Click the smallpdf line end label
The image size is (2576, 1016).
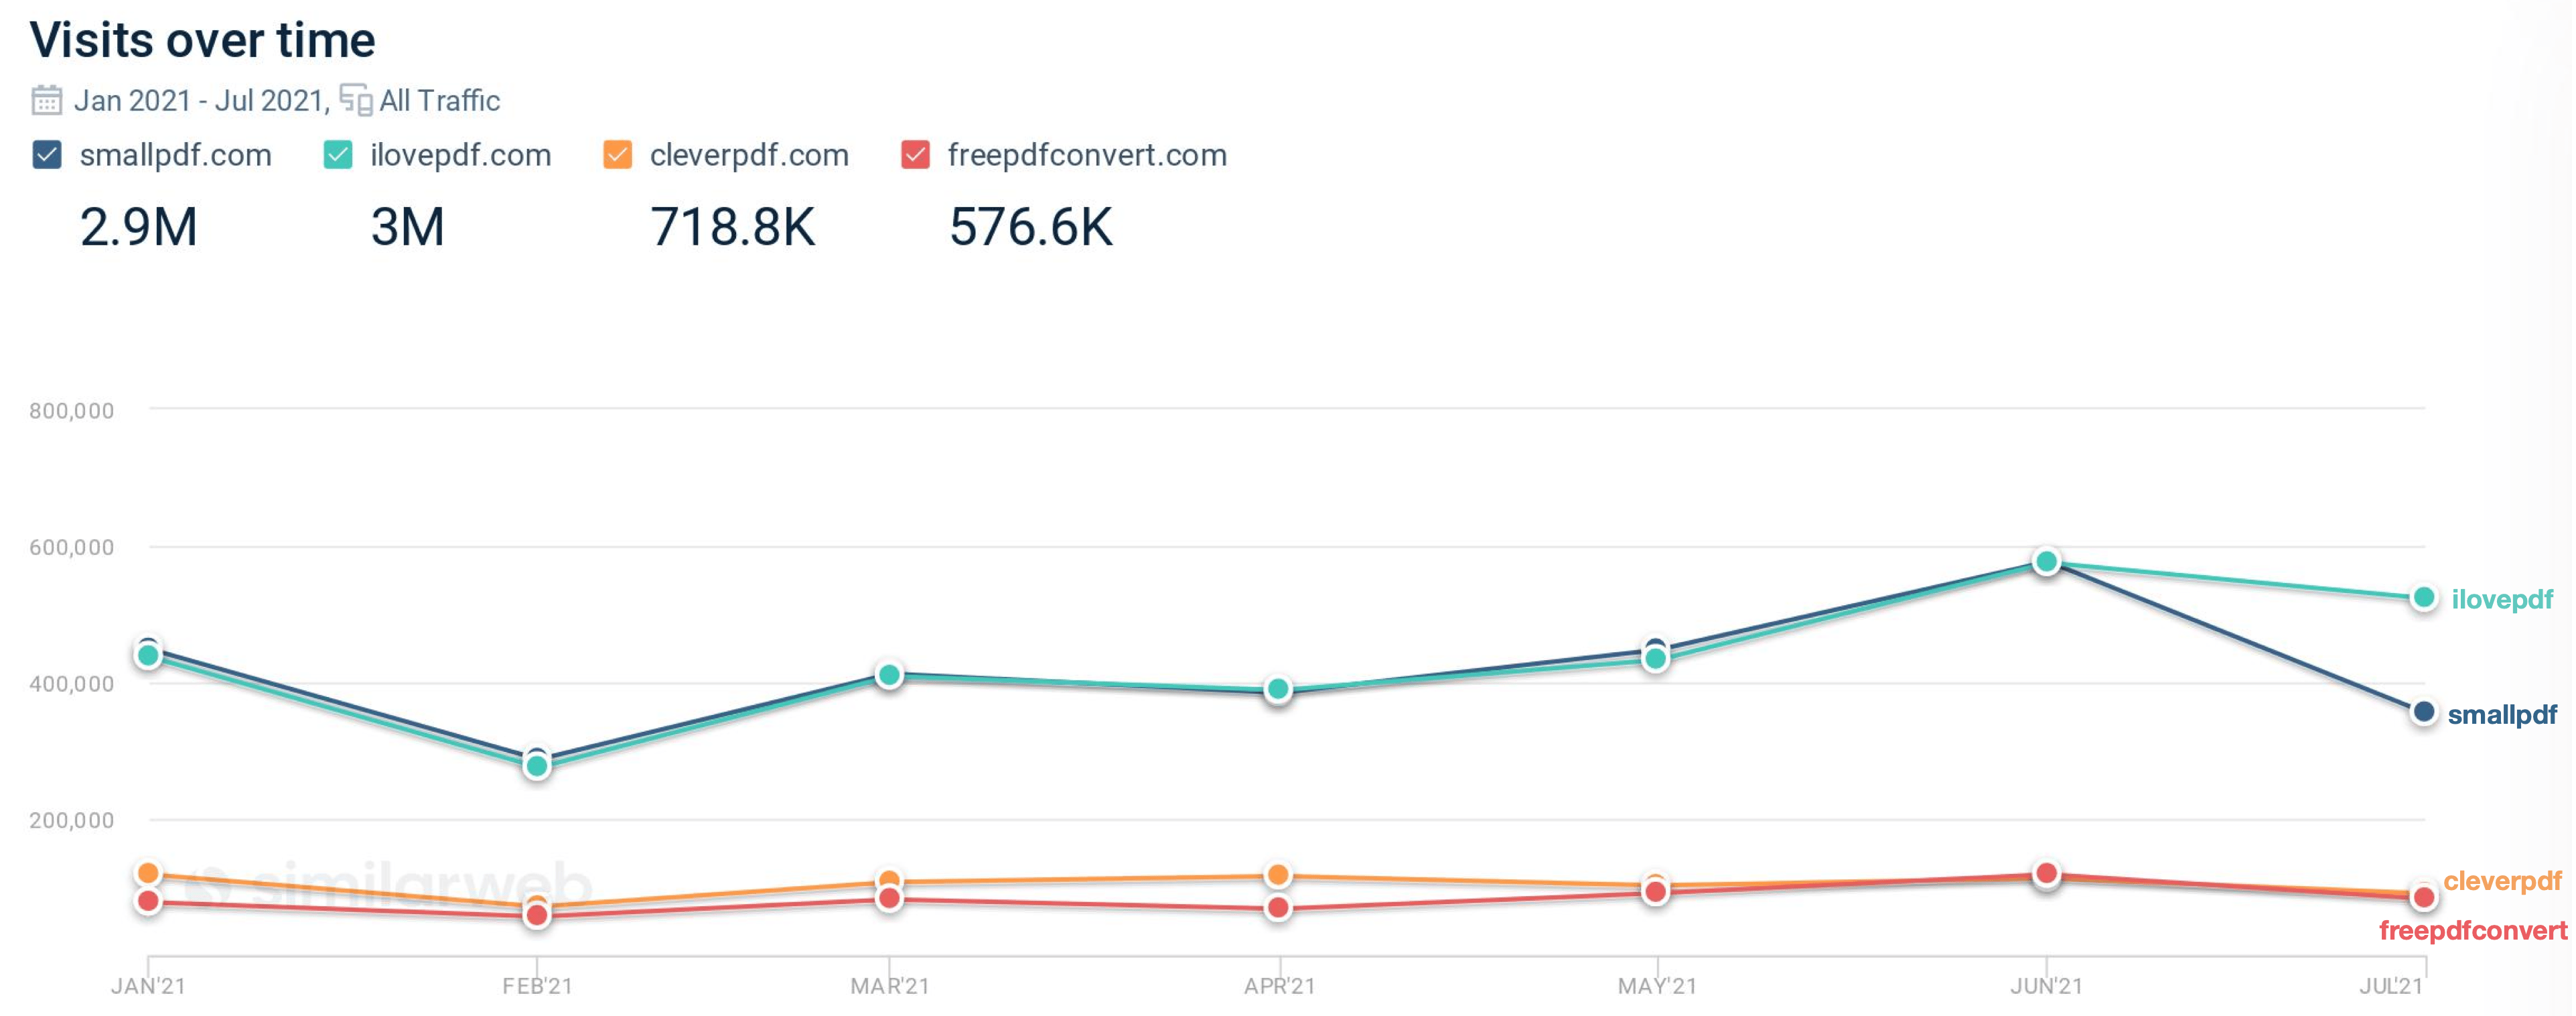[x=2502, y=714]
